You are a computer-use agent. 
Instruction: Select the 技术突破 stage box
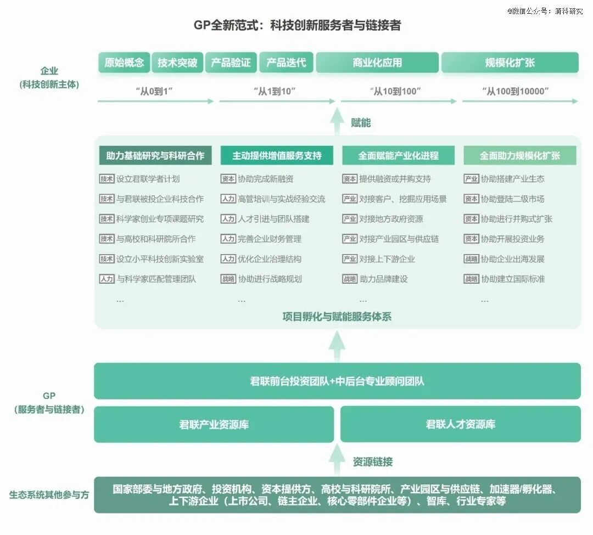[177, 63]
